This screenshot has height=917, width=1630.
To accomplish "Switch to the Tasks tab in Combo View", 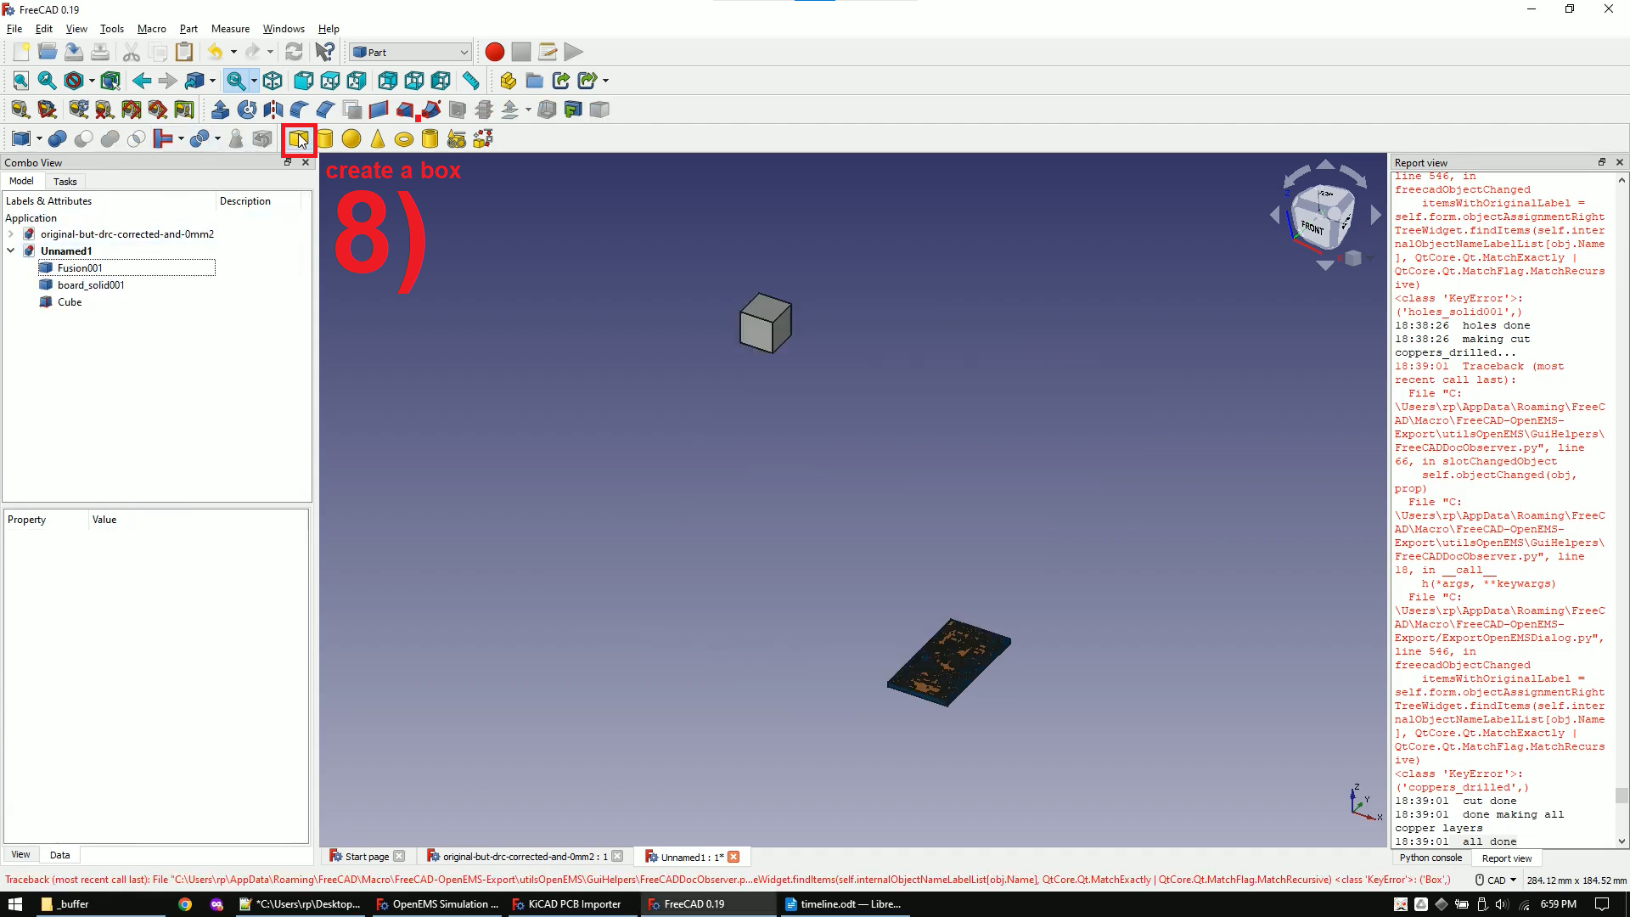I will point(65,181).
